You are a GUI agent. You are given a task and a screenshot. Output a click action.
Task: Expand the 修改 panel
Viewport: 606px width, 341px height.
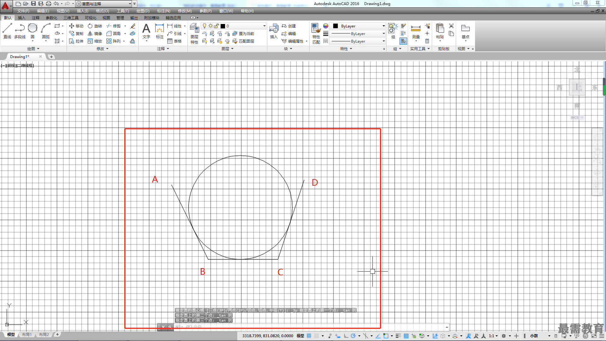(102, 49)
